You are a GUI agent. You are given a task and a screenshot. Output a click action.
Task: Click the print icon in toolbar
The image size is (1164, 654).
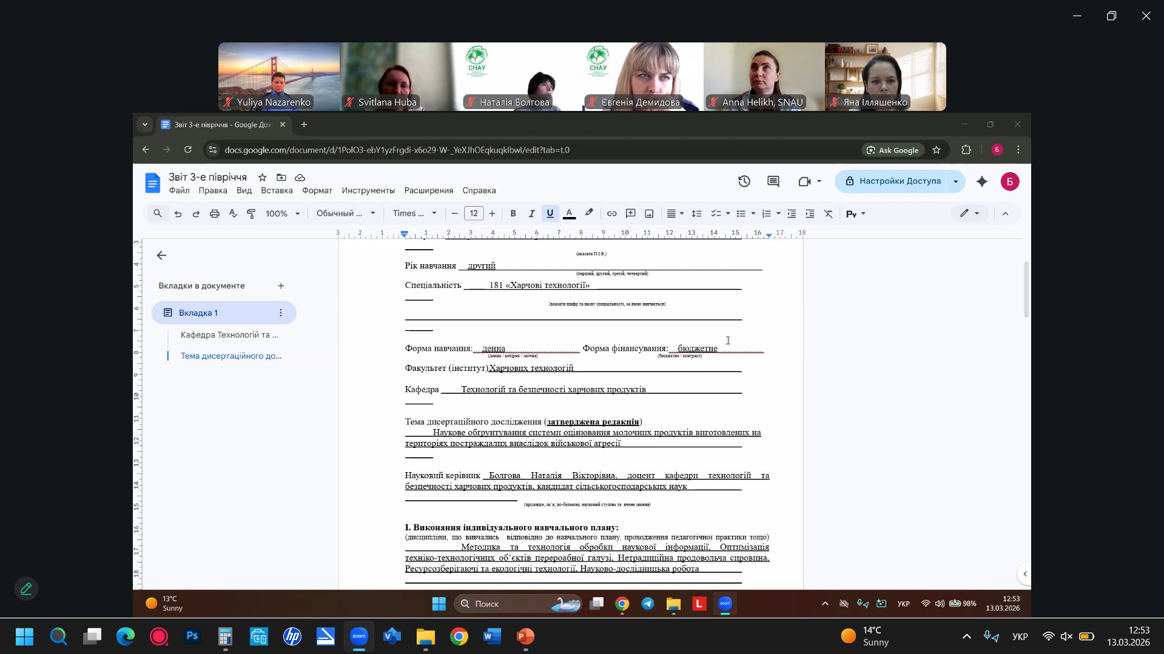(214, 213)
